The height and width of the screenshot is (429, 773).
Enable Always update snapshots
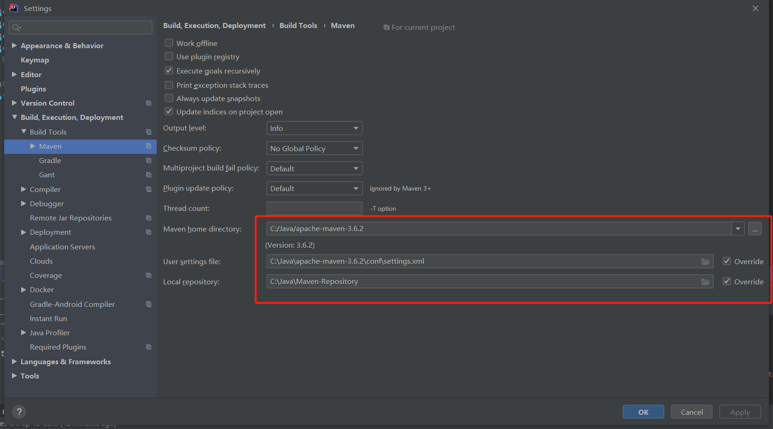169,98
